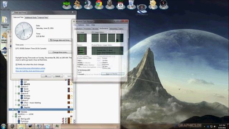Viewport: 229px width, 129px height.
Task: Switch to Services tab in Task Manager
Action: (95, 29)
